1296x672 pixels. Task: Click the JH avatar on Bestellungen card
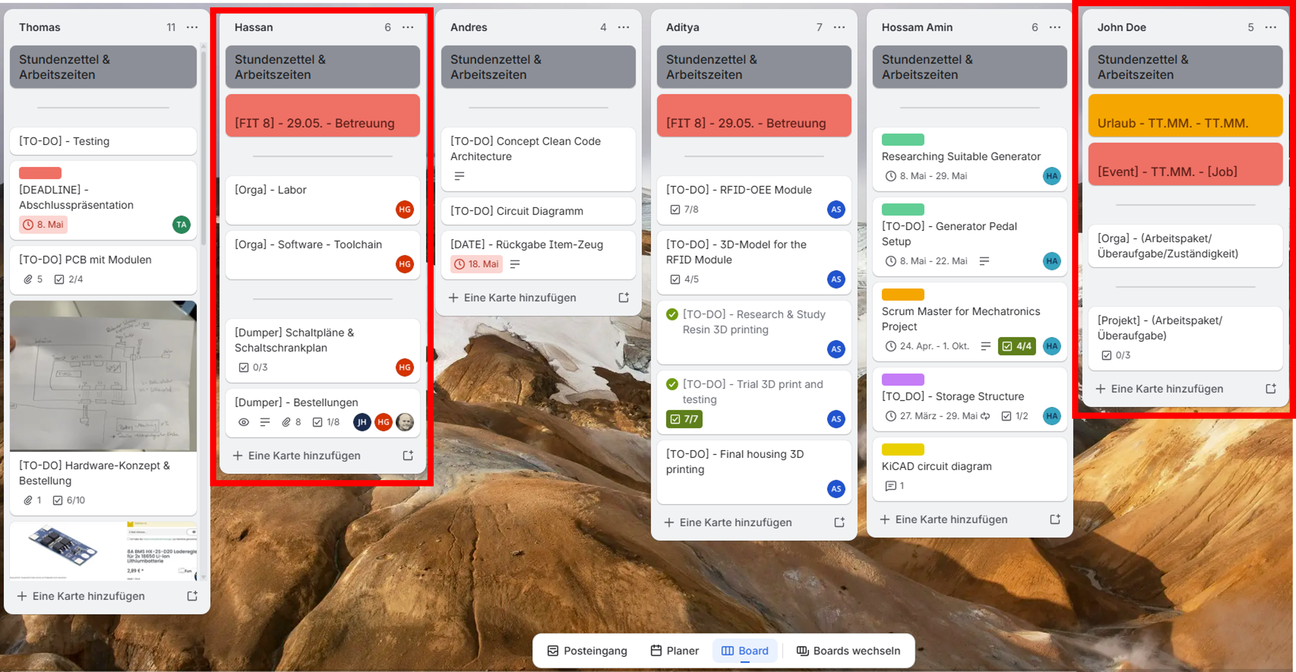click(362, 423)
